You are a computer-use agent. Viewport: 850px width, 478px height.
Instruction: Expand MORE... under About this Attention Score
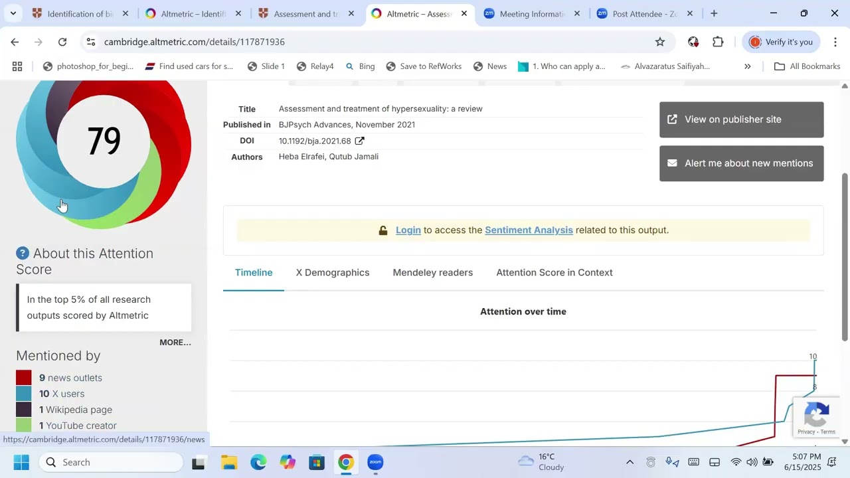(x=175, y=343)
